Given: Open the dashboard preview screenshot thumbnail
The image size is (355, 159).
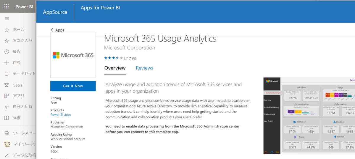Looking at the screenshot, I should (x=309, y=115).
